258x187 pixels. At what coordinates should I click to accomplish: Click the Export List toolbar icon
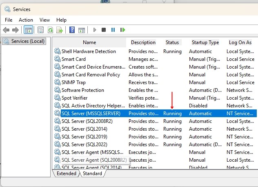[x=60, y=30]
